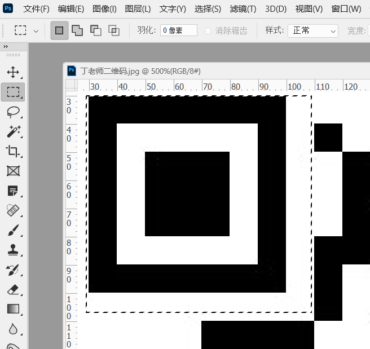
Task: Select the 丁老师二维码.jpg document tab
Action: point(140,71)
